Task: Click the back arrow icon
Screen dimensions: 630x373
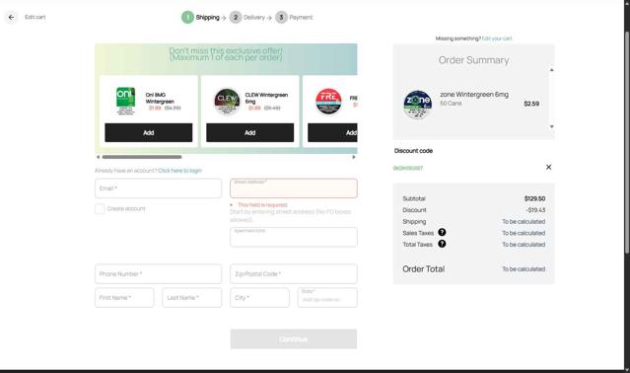Action: pyautogui.click(x=11, y=18)
